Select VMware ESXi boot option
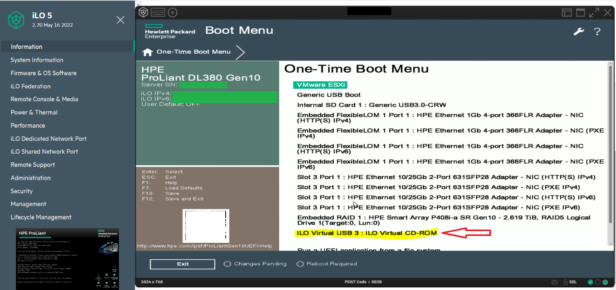616x290 pixels. [x=320, y=85]
